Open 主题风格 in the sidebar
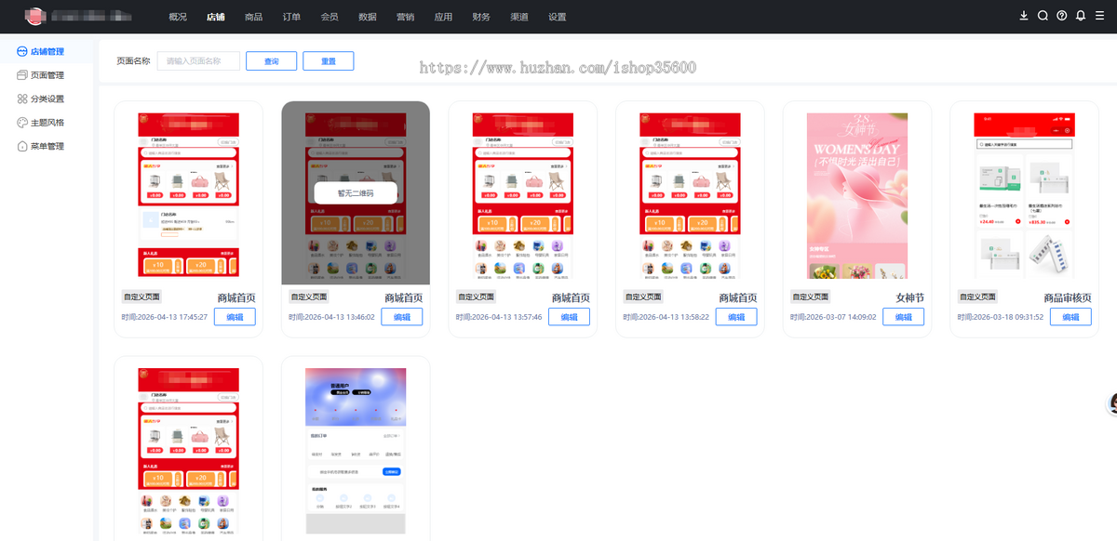This screenshot has height=541, width=1117. pyautogui.click(x=47, y=123)
